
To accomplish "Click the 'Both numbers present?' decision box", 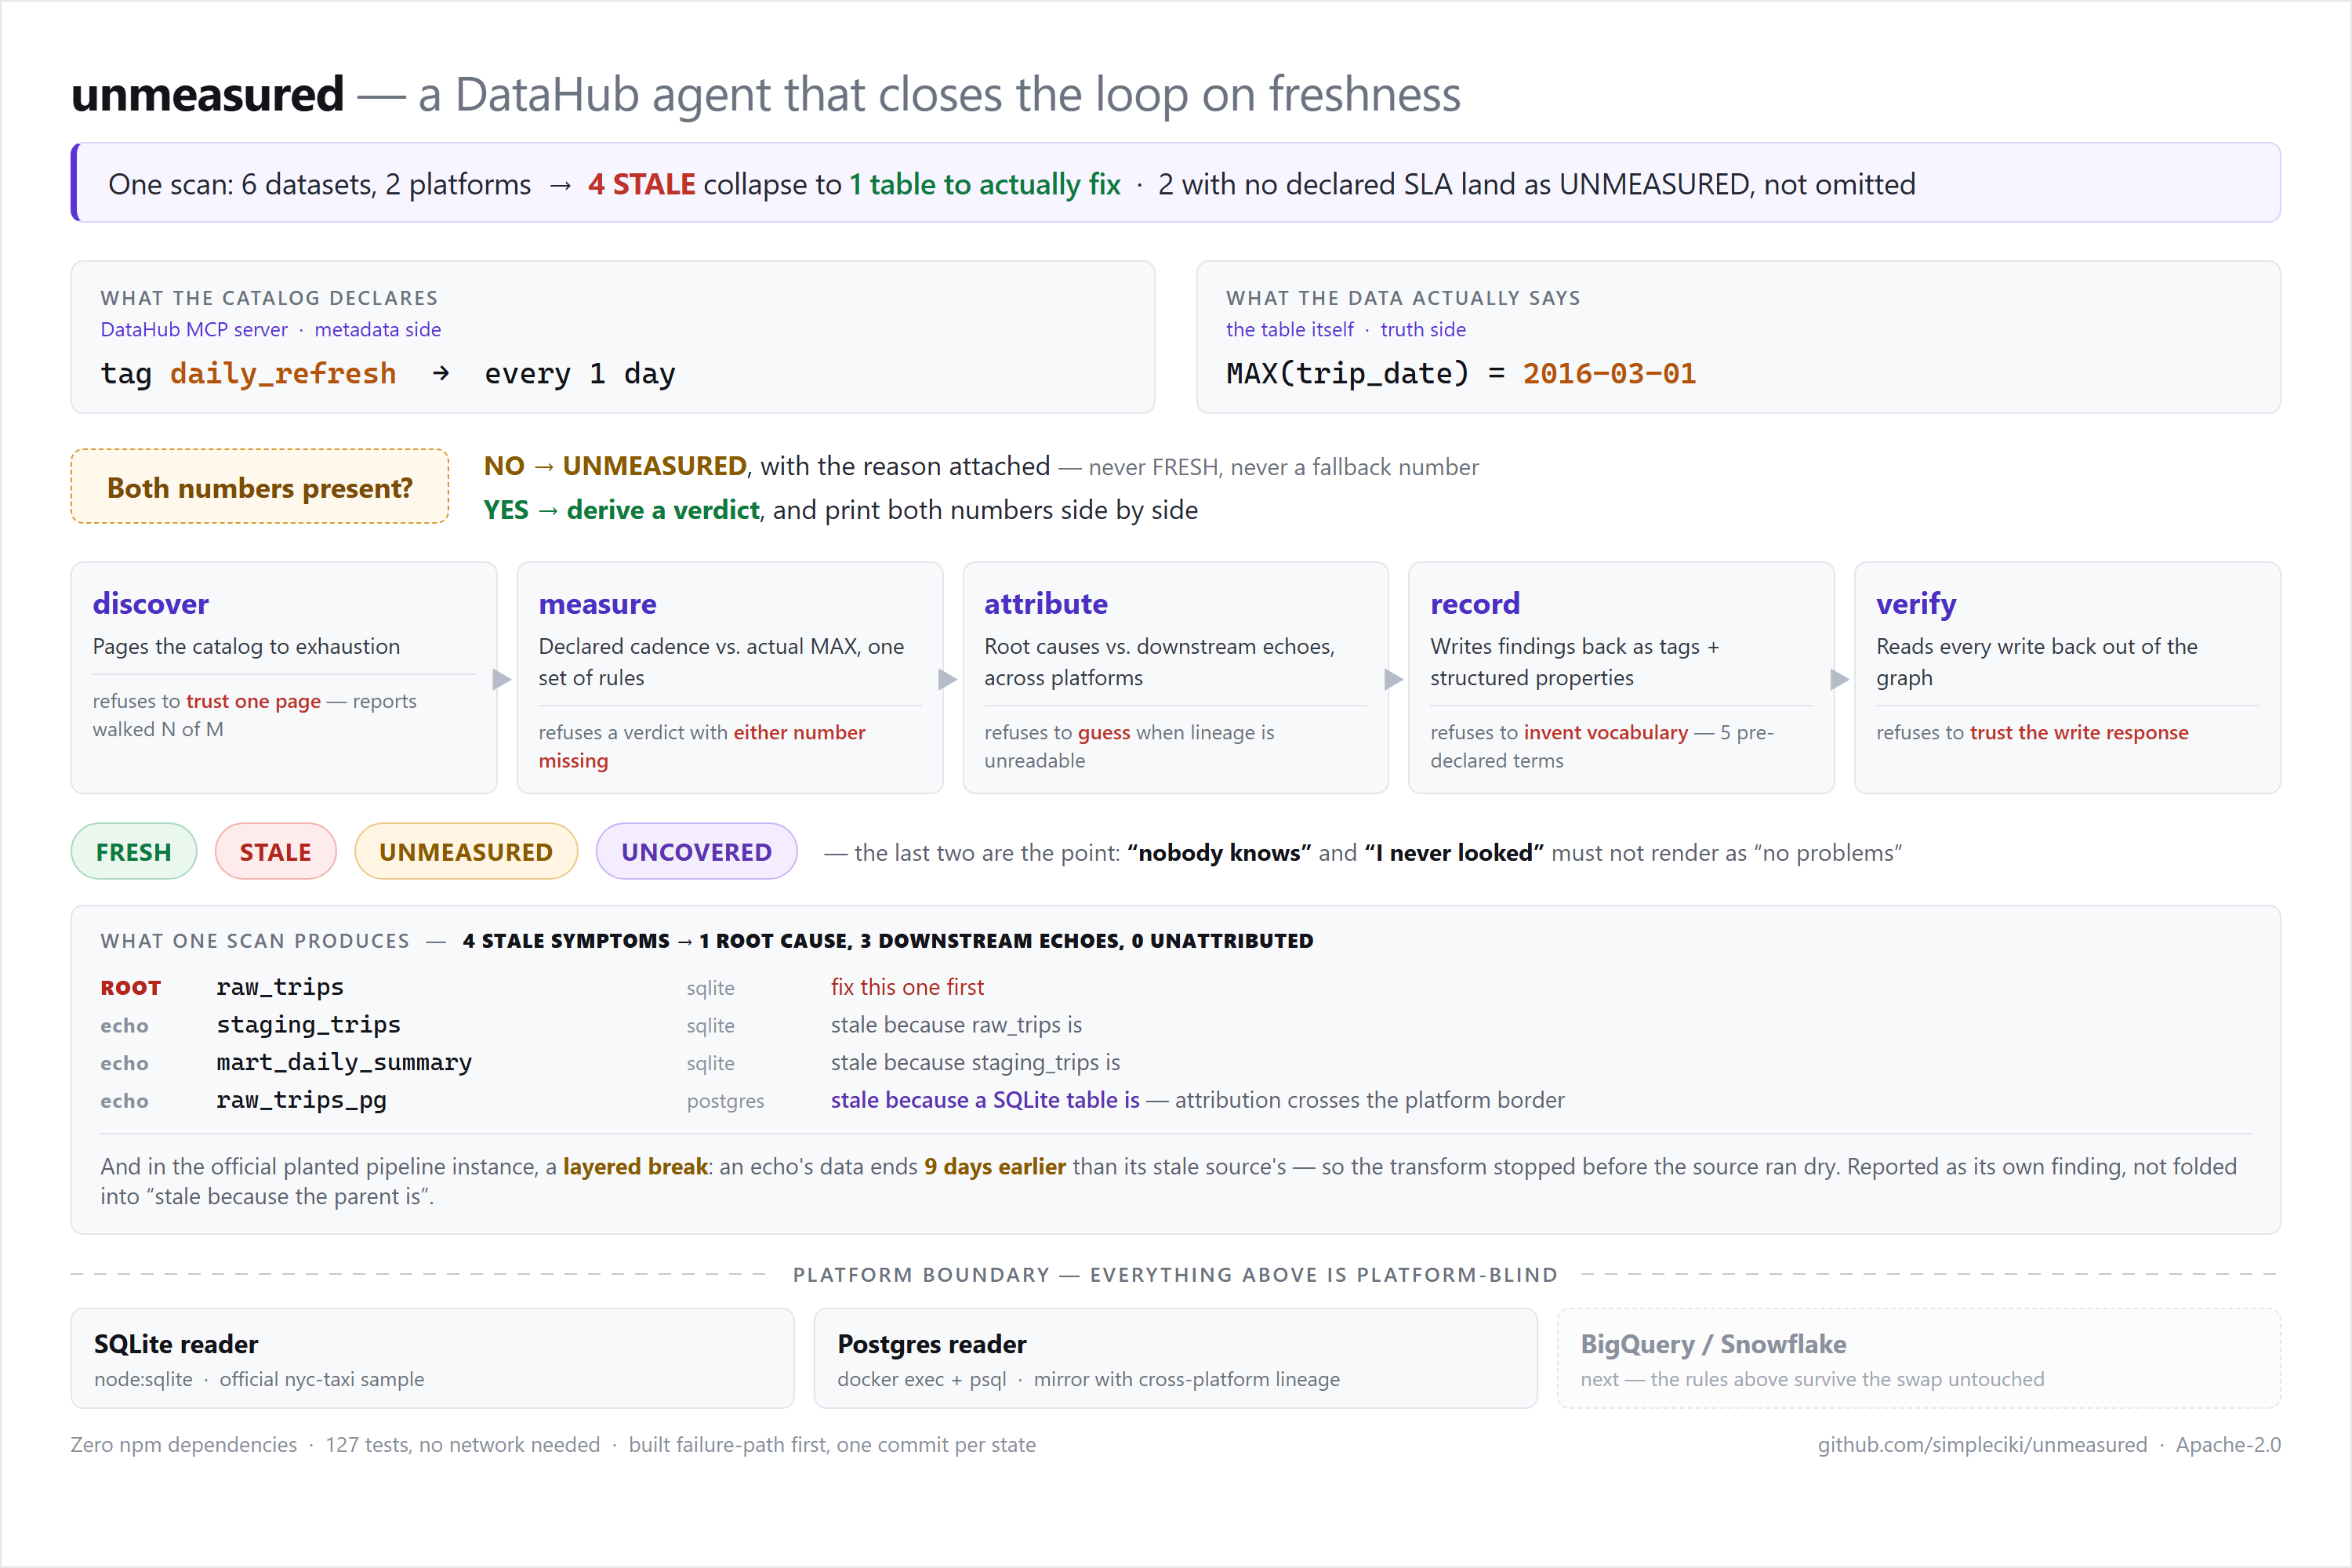I will click(260, 487).
